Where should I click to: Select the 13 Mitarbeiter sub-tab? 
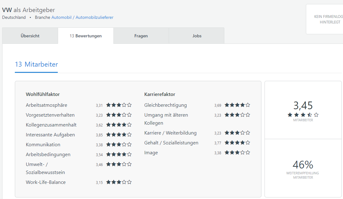click(x=36, y=64)
